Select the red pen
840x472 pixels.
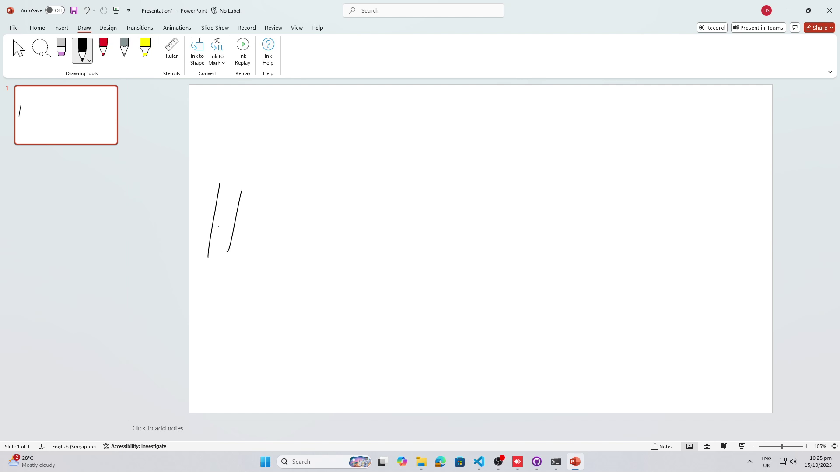point(103,47)
